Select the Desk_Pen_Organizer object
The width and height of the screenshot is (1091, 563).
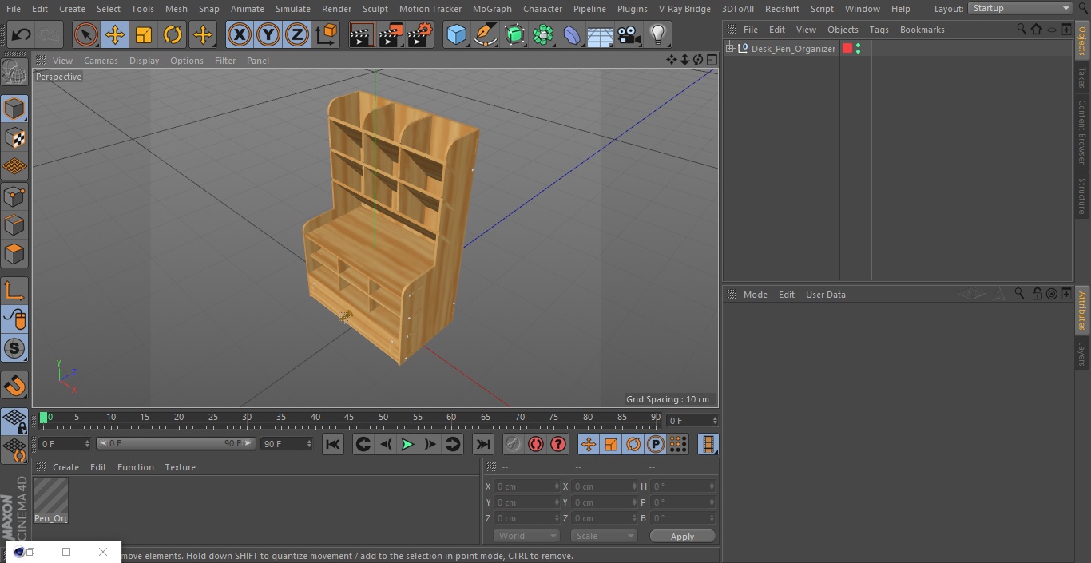(793, 49)
